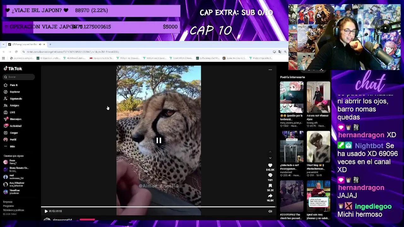Open suggested video '#ZOOTOPIA2 The shock'
Image resolution: width=404 pixels, height=227 pixels.
pyautogui.click(x=292, y=196)
